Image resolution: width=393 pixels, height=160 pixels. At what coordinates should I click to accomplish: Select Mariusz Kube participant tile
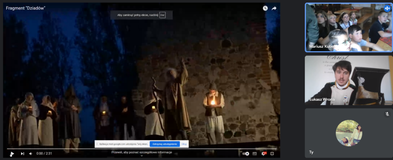click(x=348, y=27)
